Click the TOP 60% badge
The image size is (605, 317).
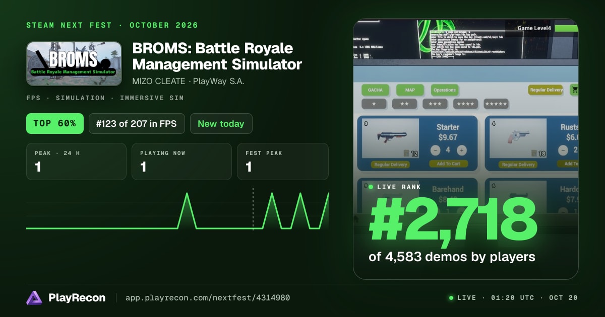coord(55,123)
